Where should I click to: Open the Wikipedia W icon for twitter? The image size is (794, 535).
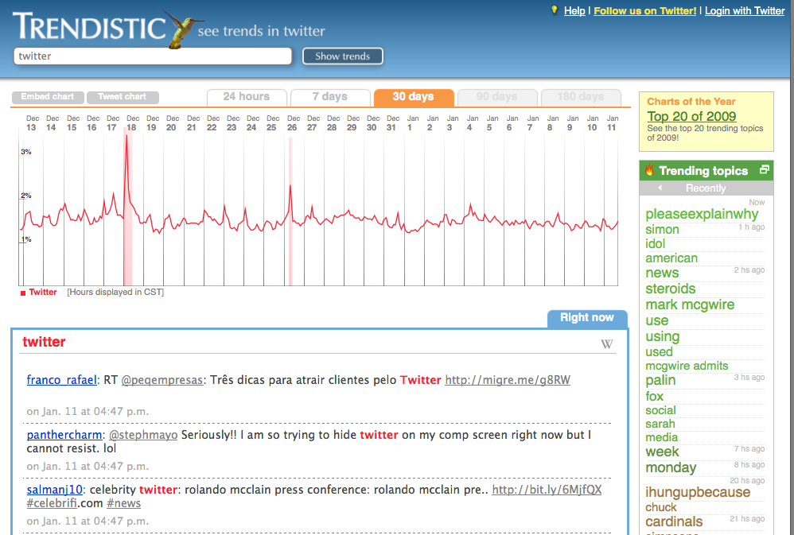(606, 344)
